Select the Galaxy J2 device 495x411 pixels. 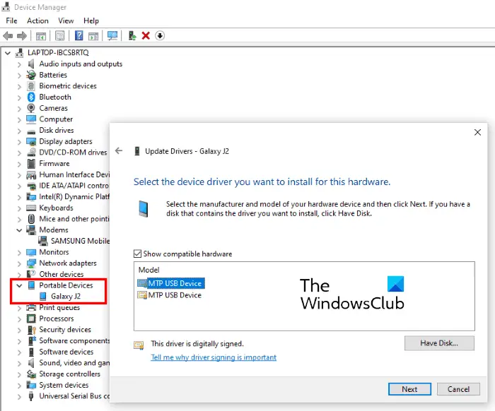click(65, 297)
